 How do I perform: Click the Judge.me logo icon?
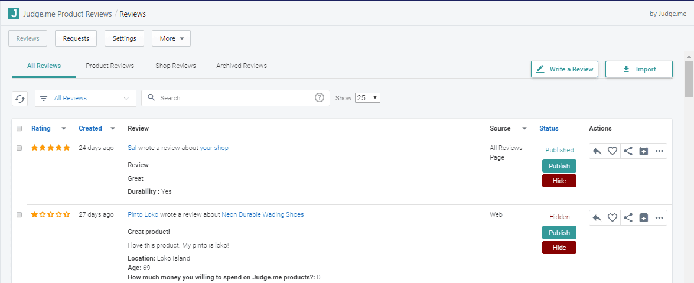(x=14, y=13)
